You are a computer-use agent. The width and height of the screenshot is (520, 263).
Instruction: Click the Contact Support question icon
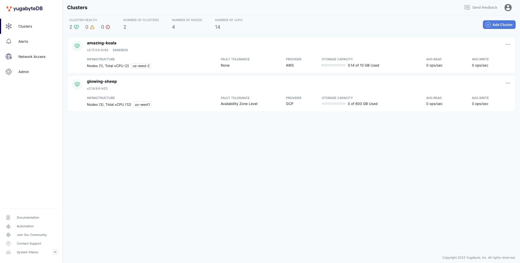(x=8, y=244)
